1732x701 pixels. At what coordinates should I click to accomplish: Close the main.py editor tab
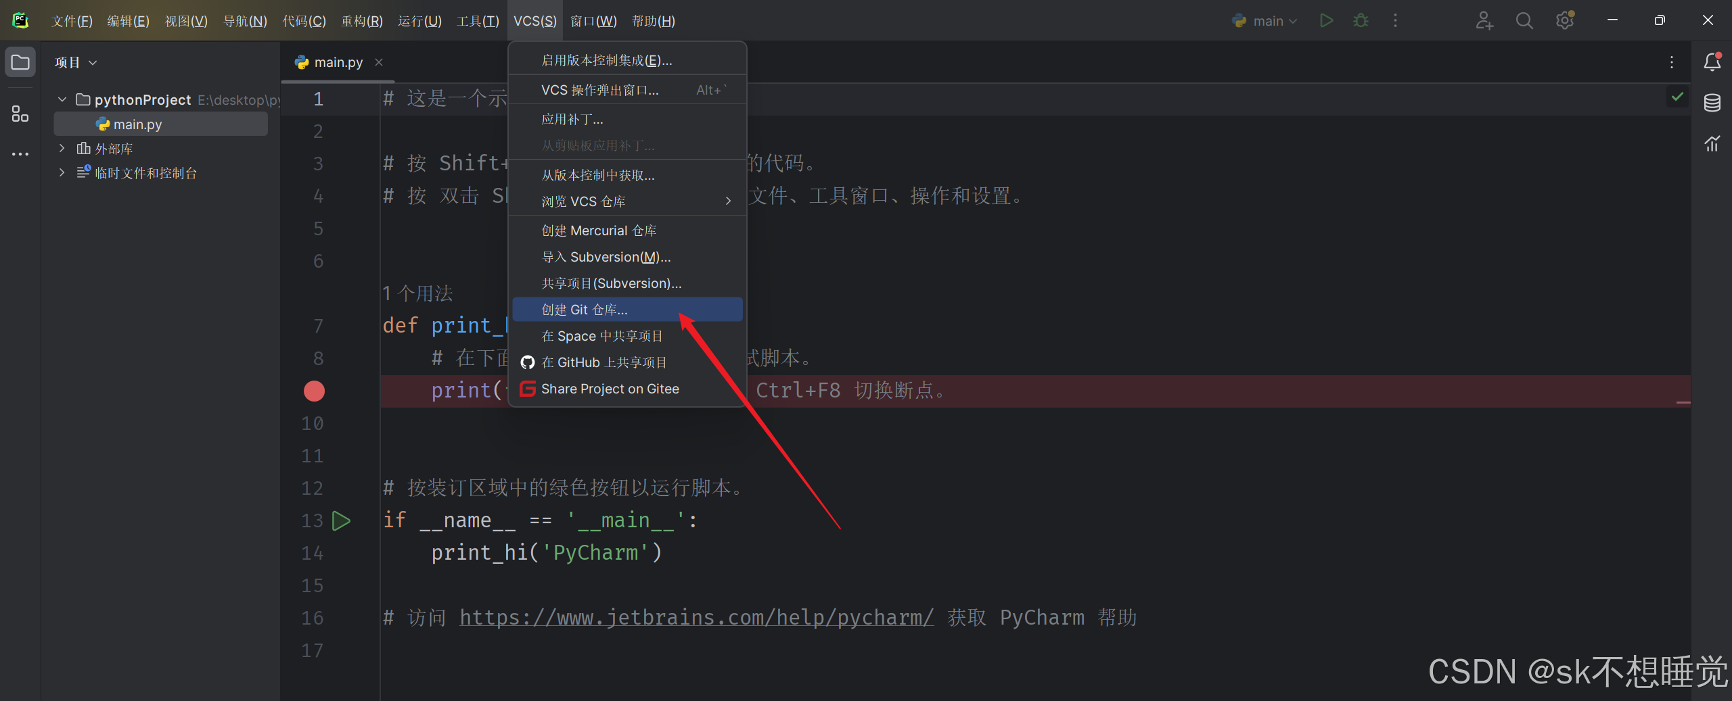coord(379,62)
